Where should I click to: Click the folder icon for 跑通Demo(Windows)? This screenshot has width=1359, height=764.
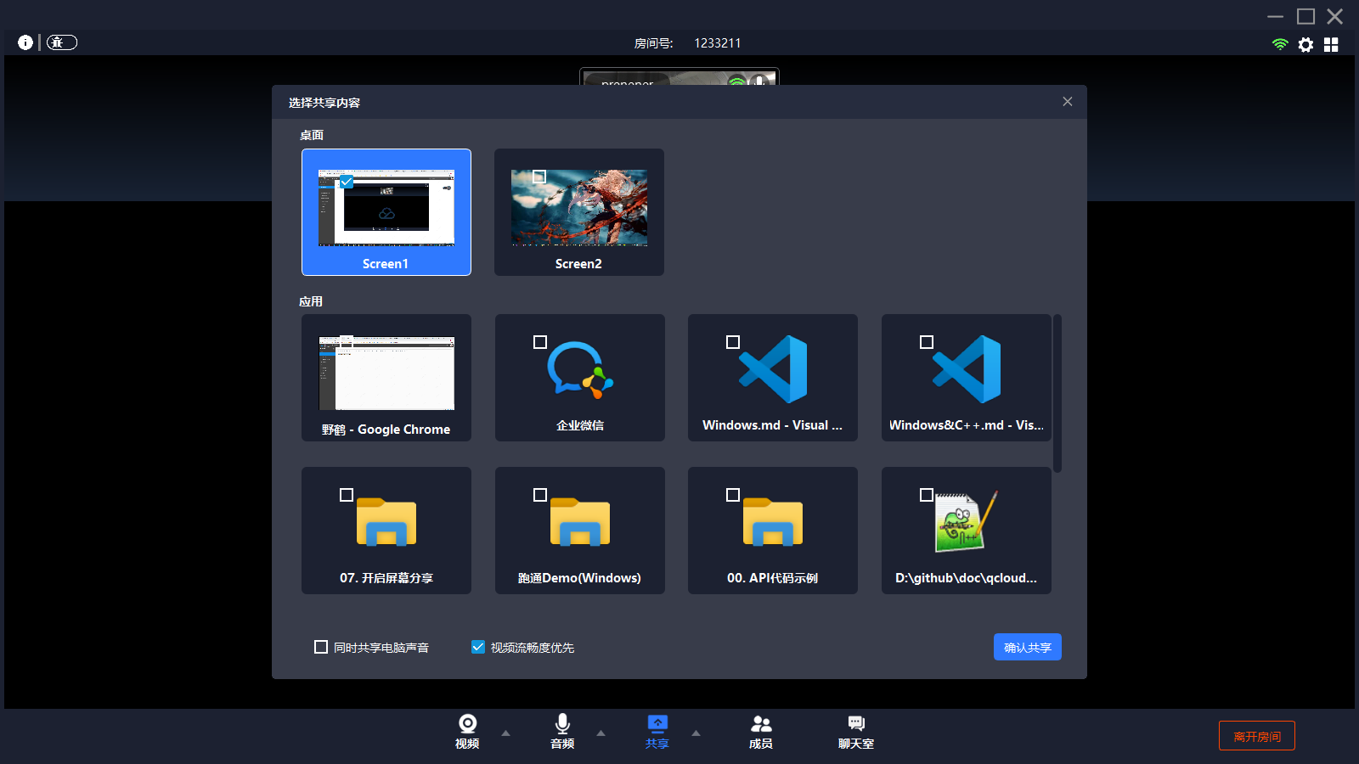(580, 521)
